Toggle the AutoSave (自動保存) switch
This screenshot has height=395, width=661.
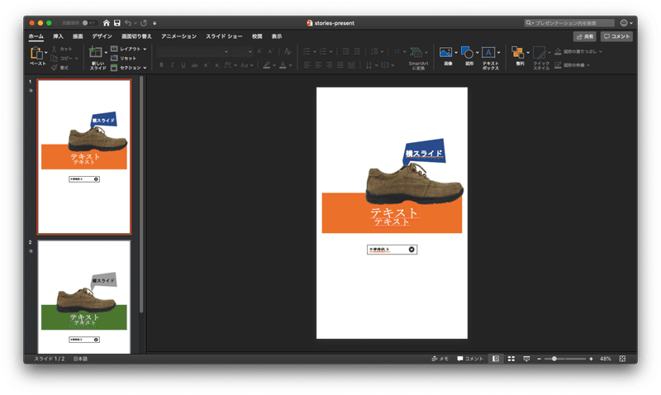88,23
